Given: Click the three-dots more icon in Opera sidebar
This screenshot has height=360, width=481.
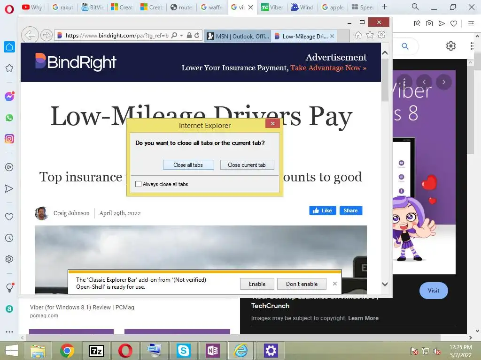Looking at the screenshot, I should click(9, 332).
